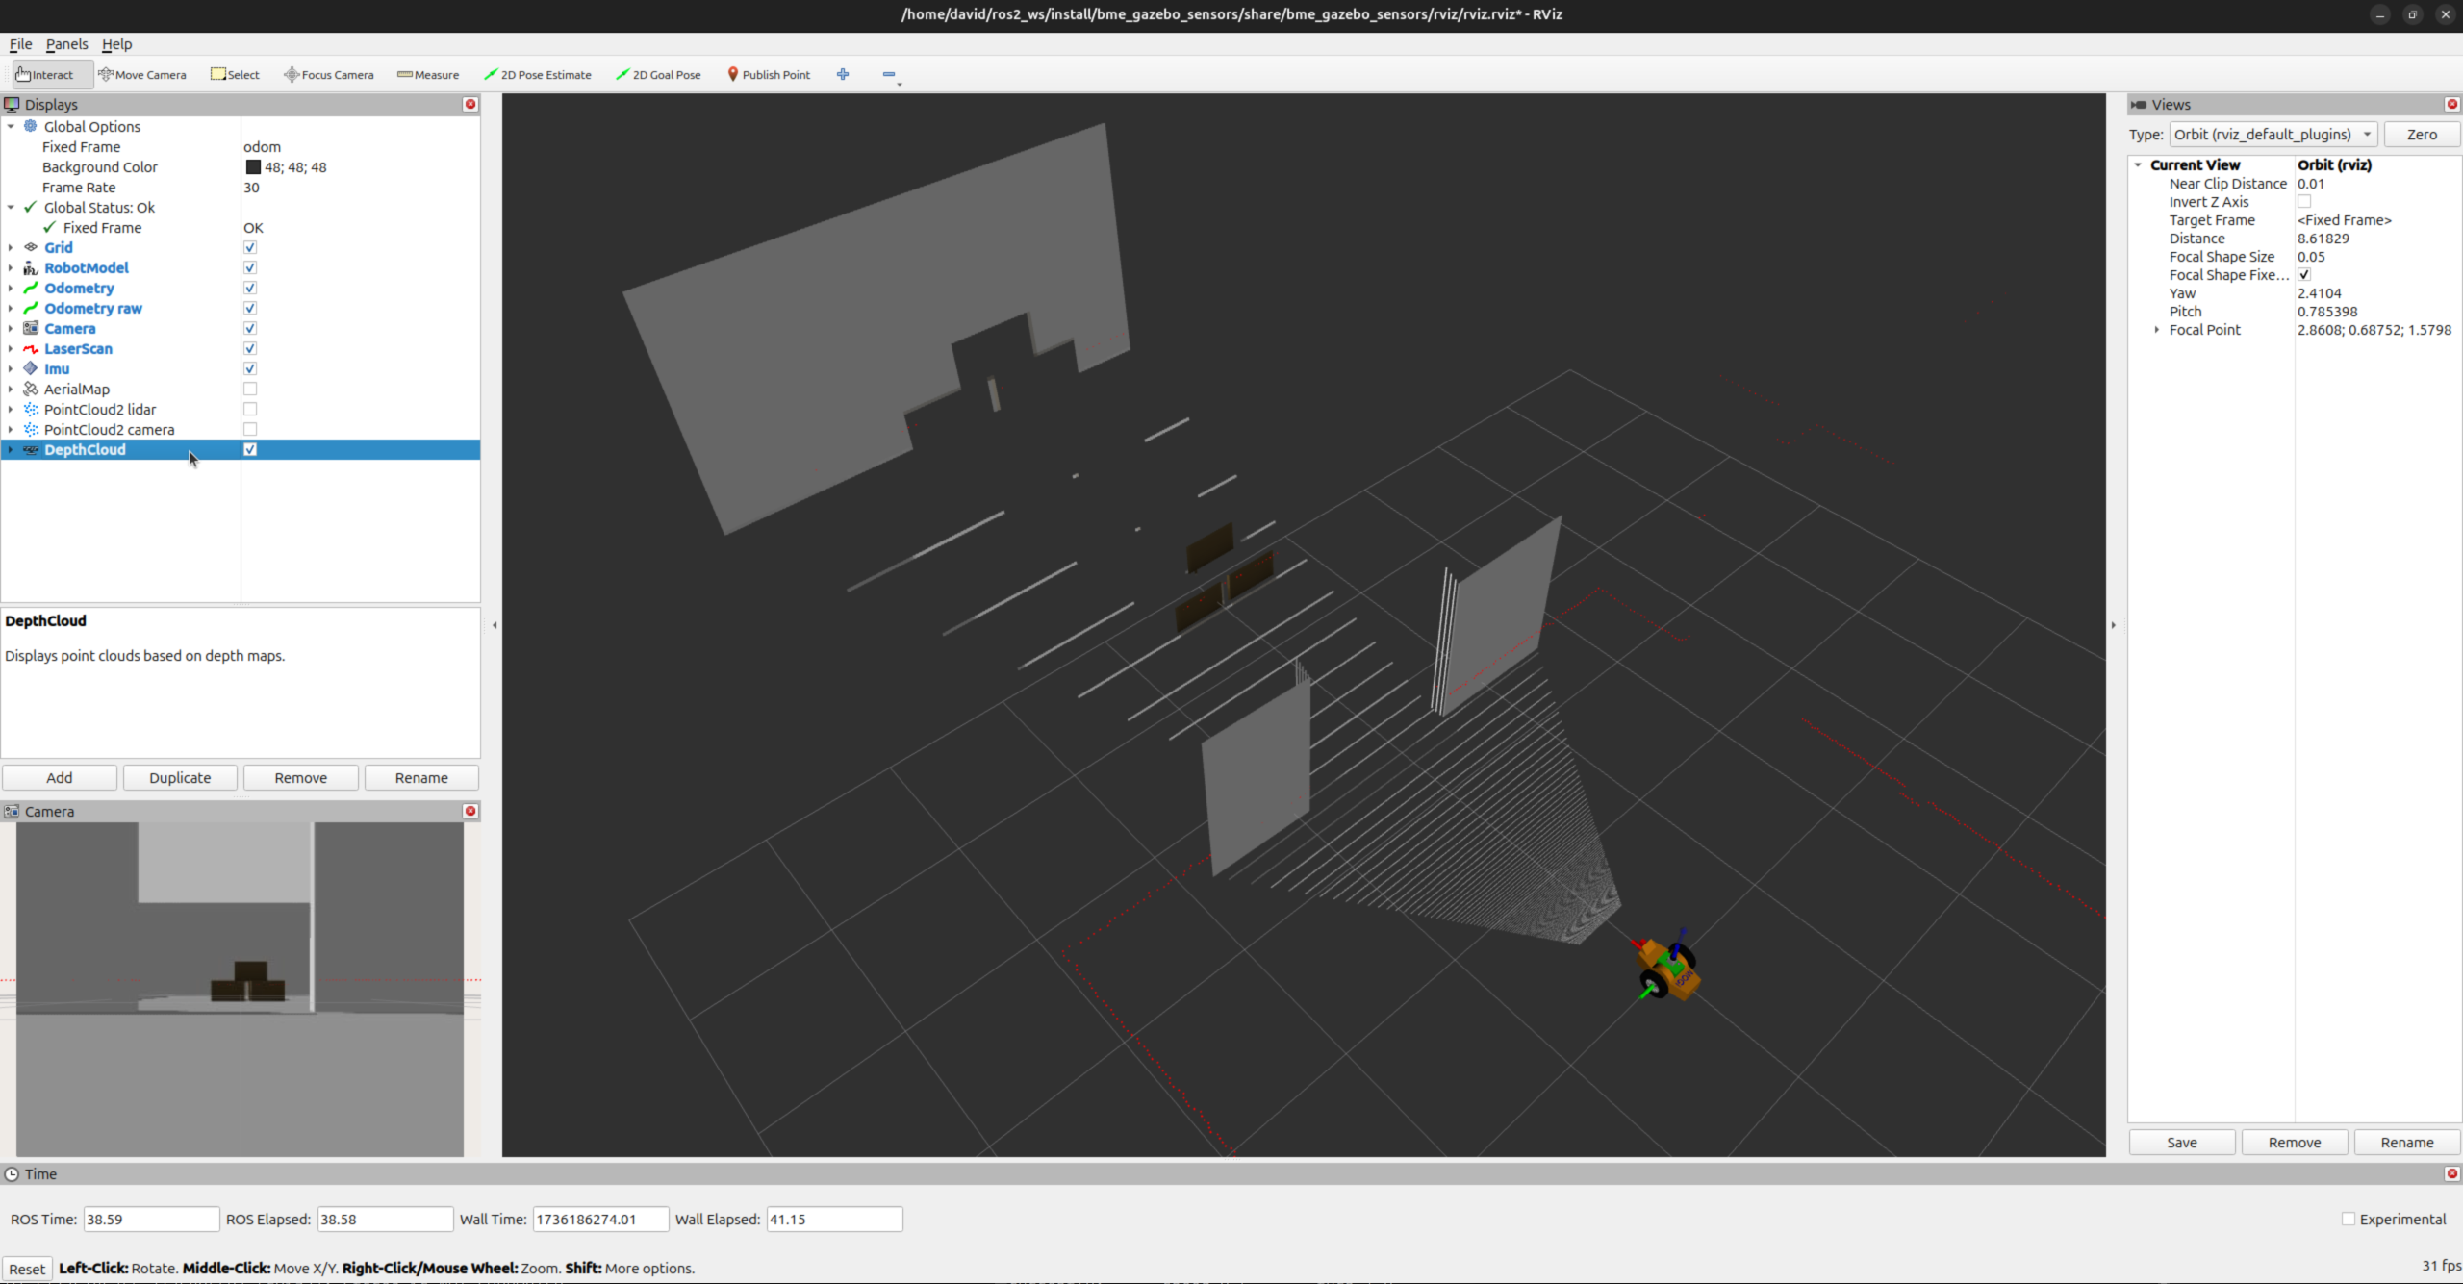Uncheck the LaserScan display checkbox
This screenshot has width=2463, height=1284.
[x=250, y=348]
